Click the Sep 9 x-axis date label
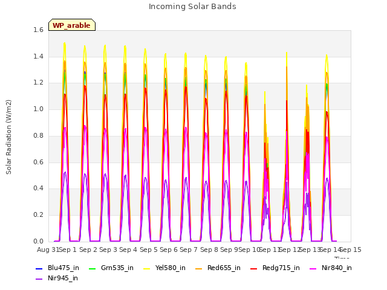This screenshot has width=387, height=290. coord(229,250)
